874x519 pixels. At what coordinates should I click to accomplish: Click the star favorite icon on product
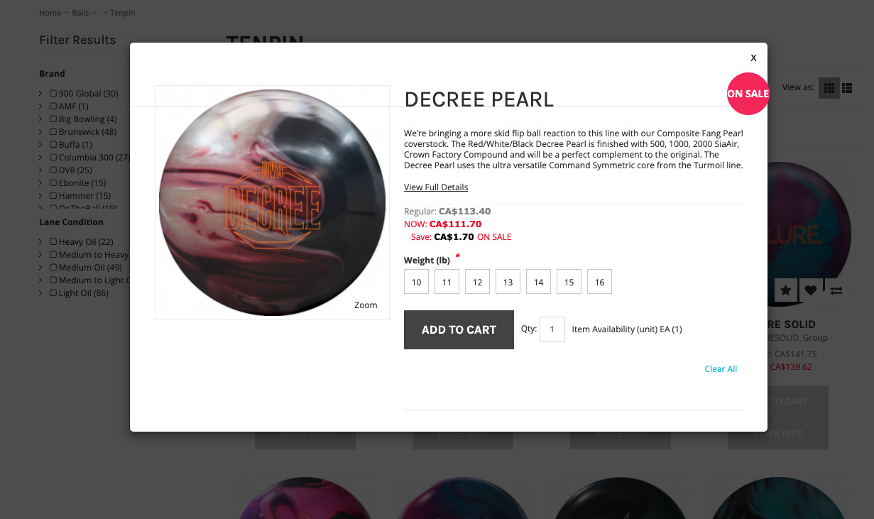click(x=785, y=290)
